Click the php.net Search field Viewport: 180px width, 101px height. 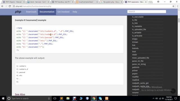147,12
